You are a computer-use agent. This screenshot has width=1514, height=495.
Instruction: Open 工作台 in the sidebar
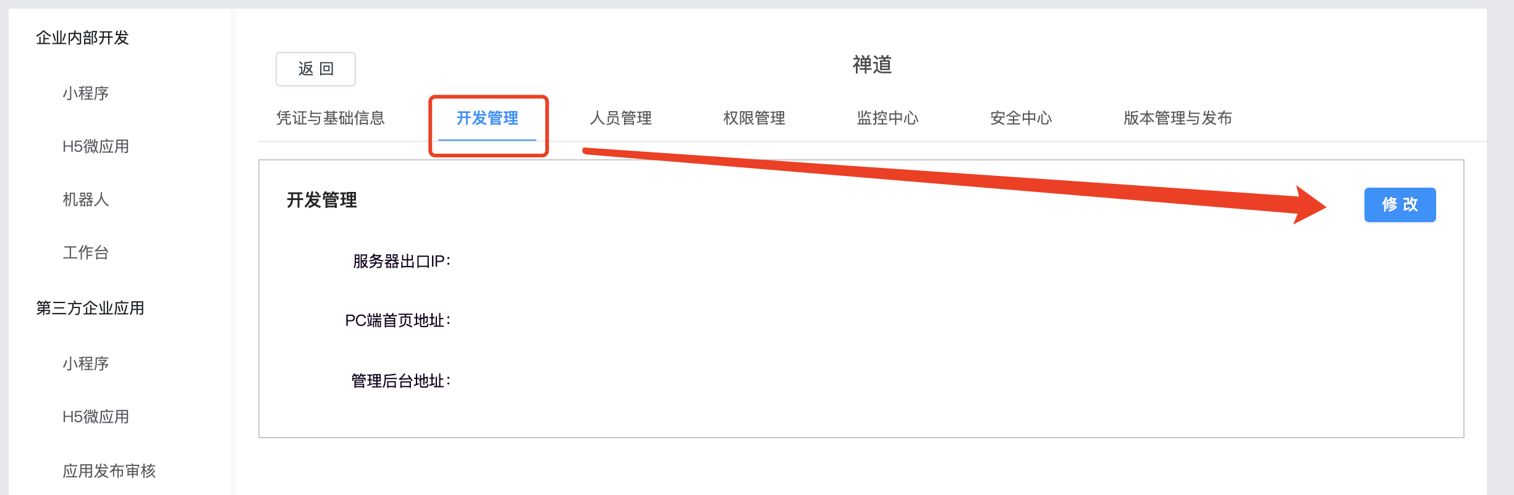(x=86, y=252)
